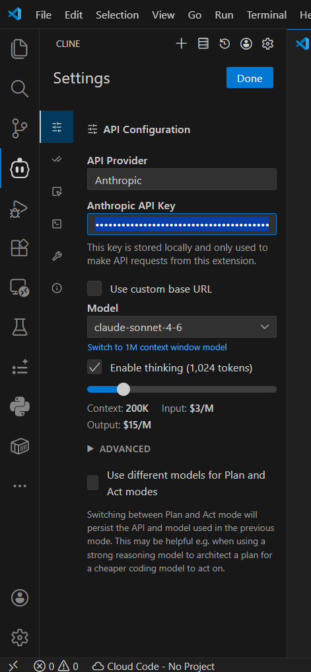Open the Edit menu
This screenshot has width=311, height=672.
(x=73, y=15)
